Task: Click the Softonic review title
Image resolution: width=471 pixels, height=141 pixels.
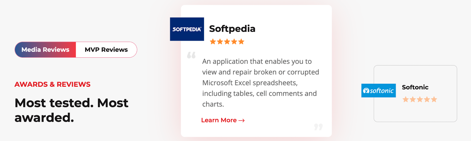Action: [415, 87]
